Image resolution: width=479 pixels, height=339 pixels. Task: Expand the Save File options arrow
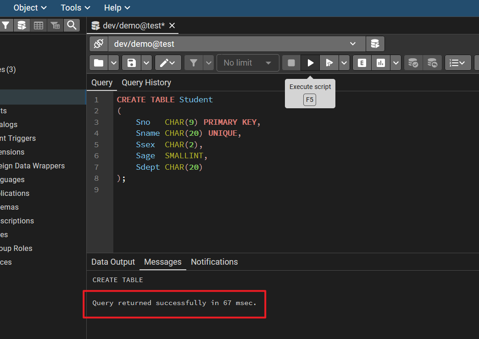(146, 63)
